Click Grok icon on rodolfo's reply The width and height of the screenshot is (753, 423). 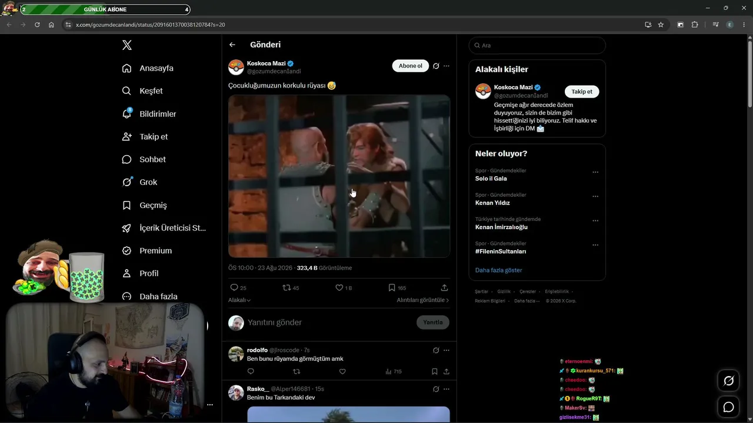[x=436, y=350]
